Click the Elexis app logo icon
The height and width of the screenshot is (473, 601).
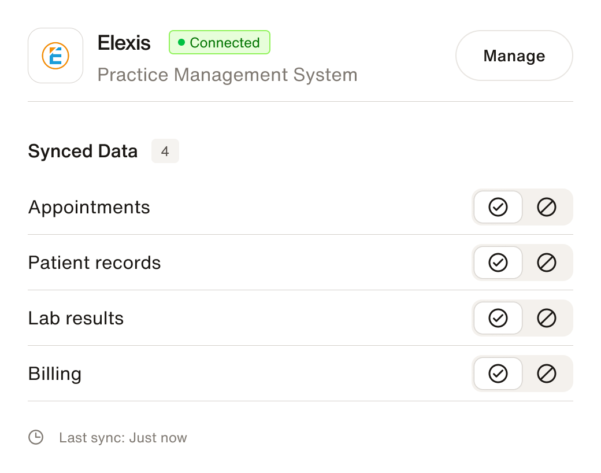coord(55,56)
